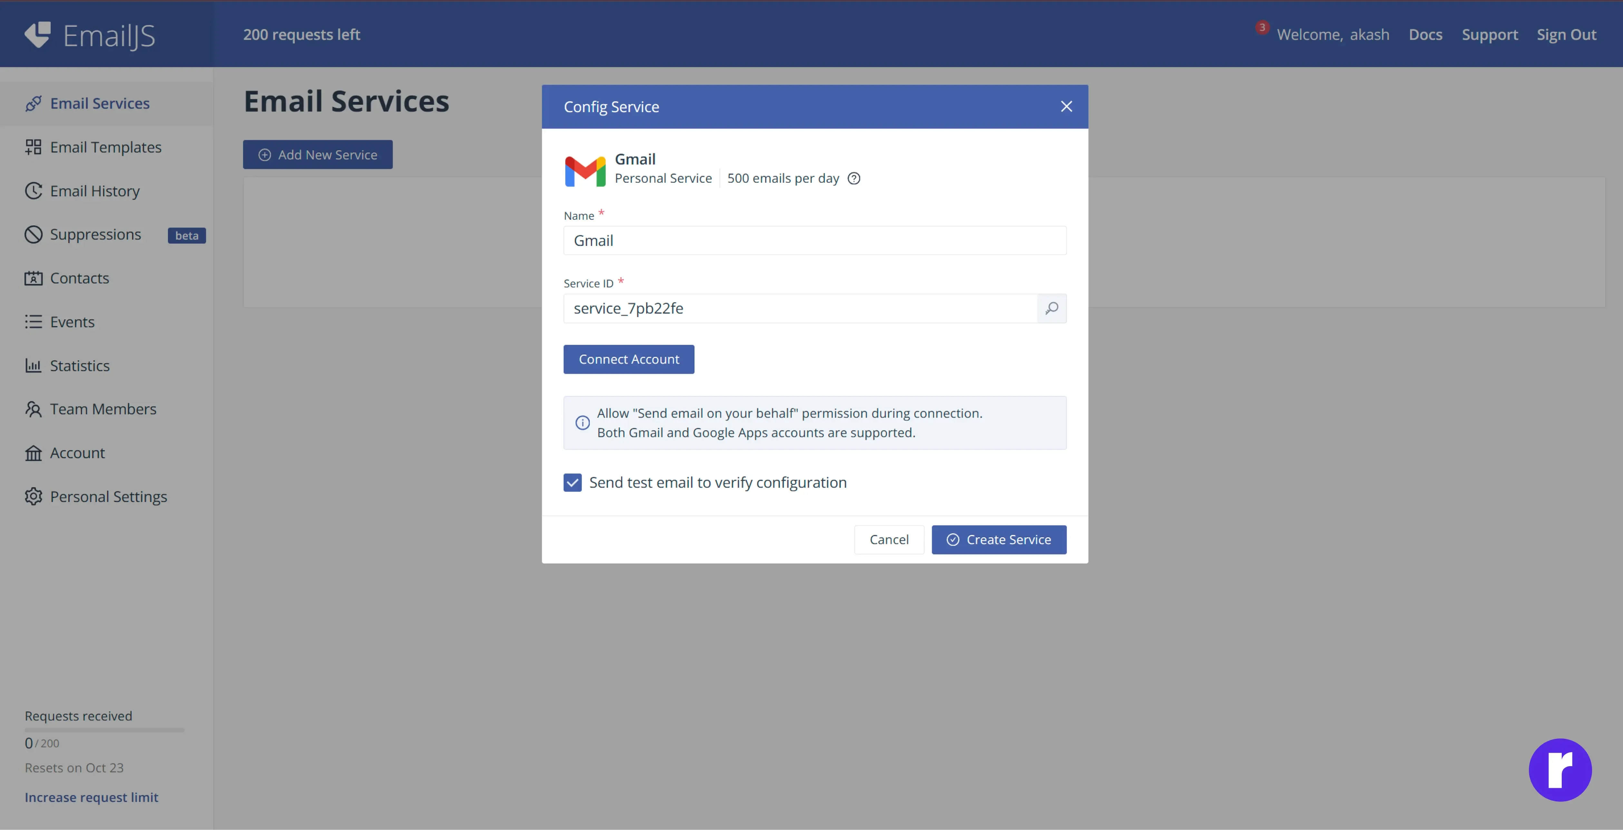Click the Events list icon
Image resolution: width=1623 pixels, height=830 pixels.
point(34,322)
